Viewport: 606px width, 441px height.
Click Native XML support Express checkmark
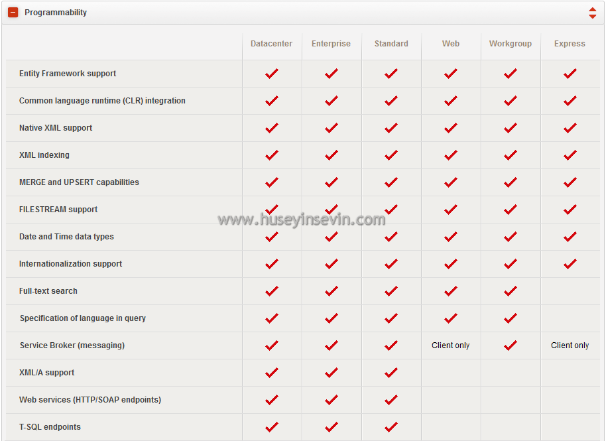click(x=570, y=128)
